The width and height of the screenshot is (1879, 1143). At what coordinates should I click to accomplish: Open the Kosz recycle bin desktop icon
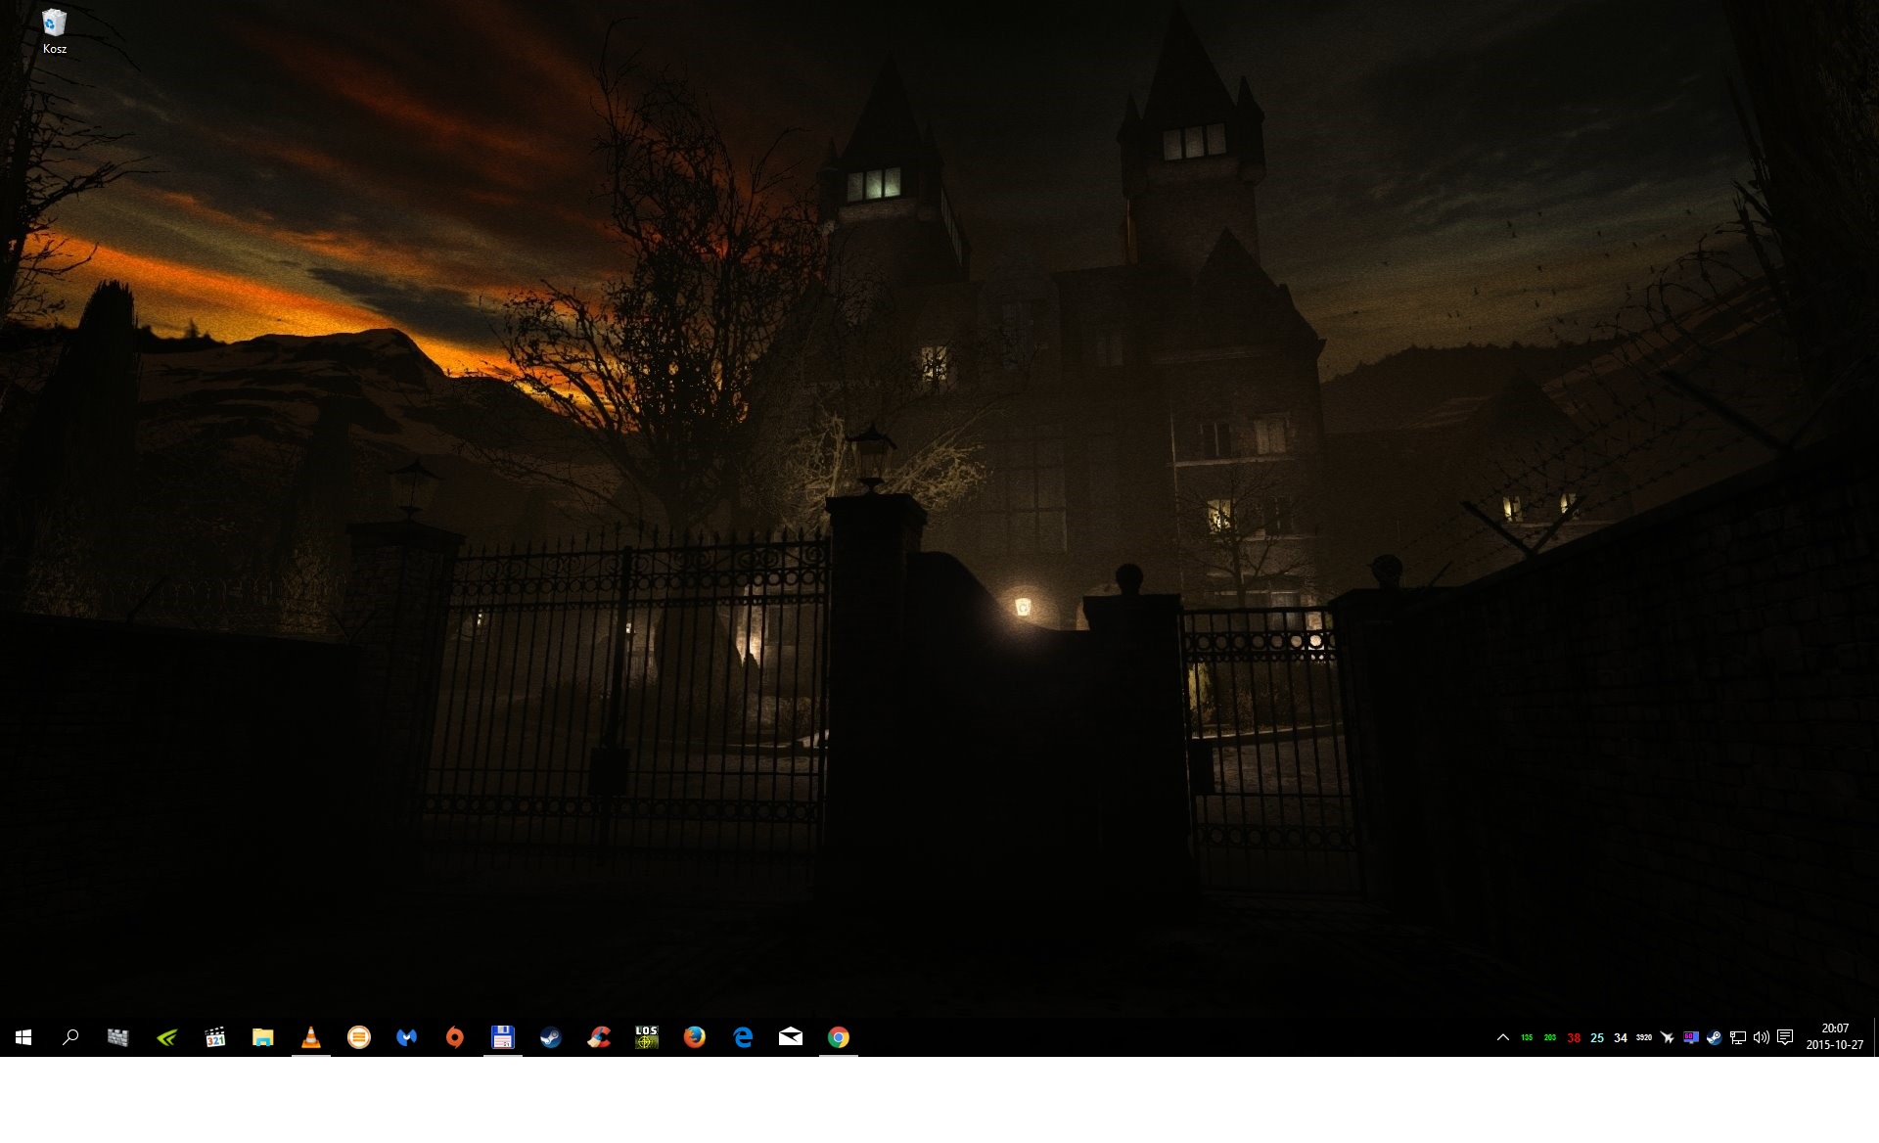tap(55, 31)
